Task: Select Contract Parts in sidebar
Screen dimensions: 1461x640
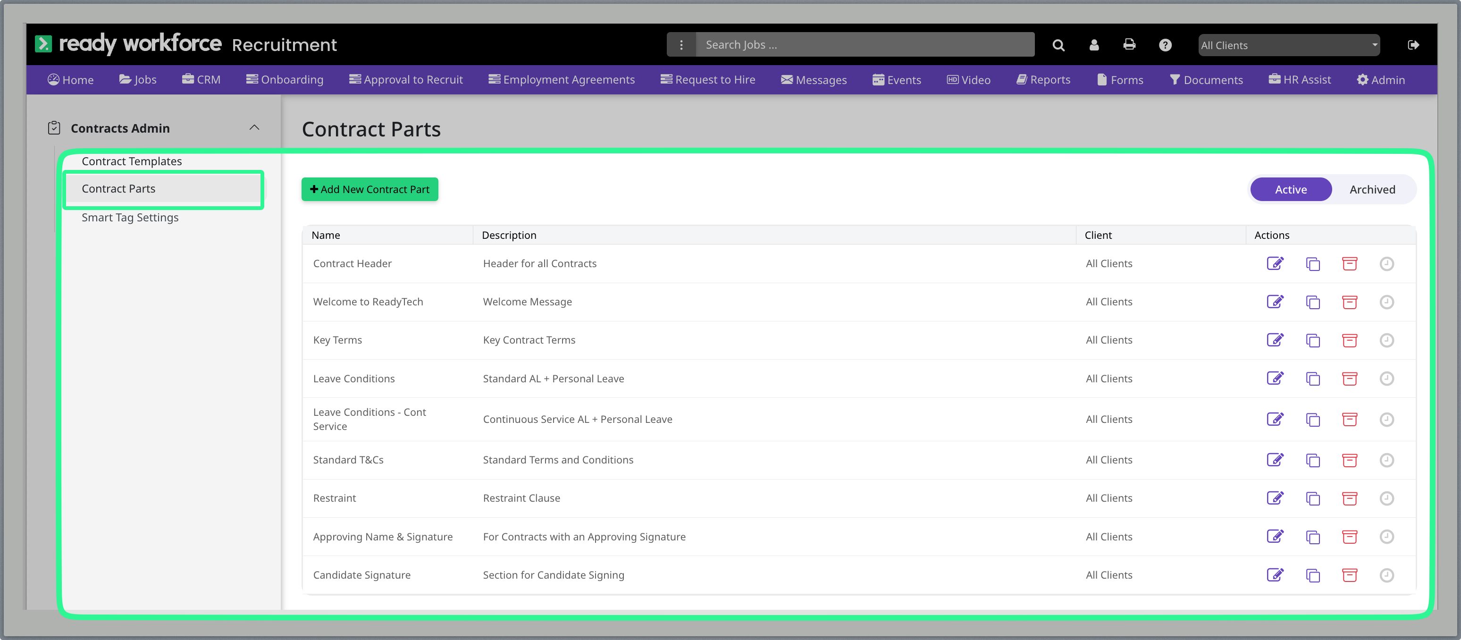Action: pyautogui.click(x=163, y=189)
